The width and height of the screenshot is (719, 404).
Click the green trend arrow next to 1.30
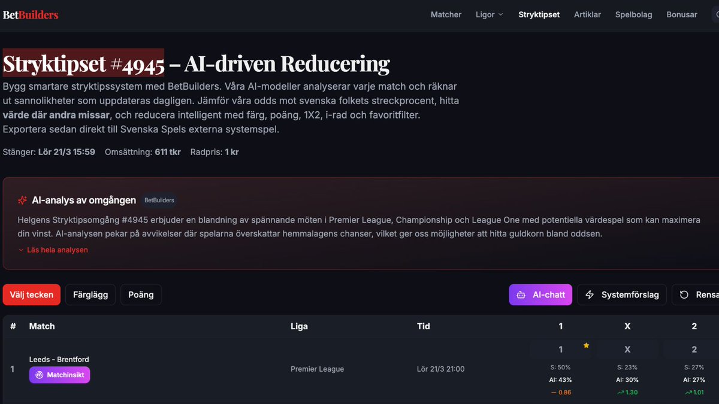pyautogui.click(x=620, y=392)
